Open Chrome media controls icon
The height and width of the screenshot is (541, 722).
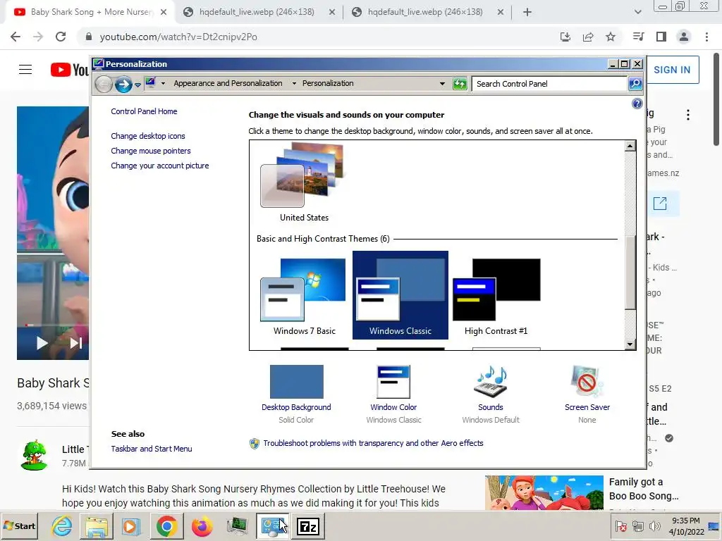click(x=638, y=37)
